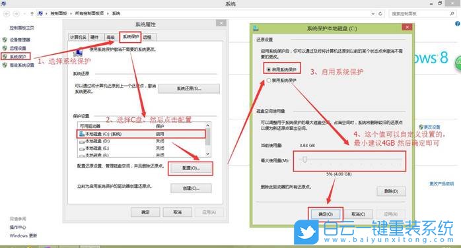Screen dimensions: 461x248
Task: Click the 删除(D) button
Action: click(x=391, y=191)
